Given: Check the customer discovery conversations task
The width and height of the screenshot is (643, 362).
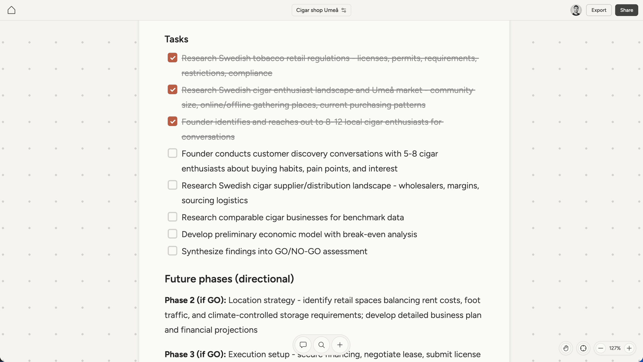Looking at the screenshot, I should point(172,153).
